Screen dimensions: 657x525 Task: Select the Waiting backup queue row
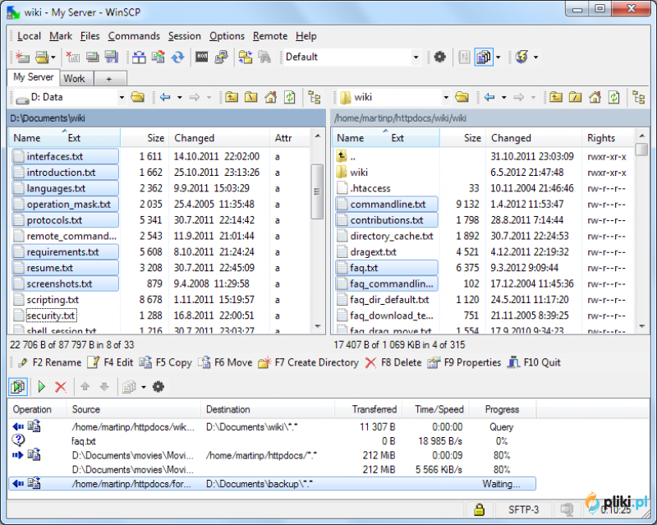tap(272, 484)
